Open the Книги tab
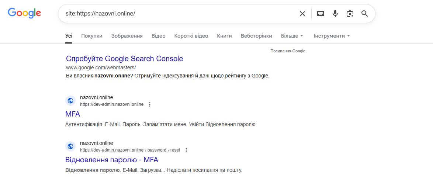The height and width of the screenshot is (191, 433). pyautogui.click(x=224, y=36)
